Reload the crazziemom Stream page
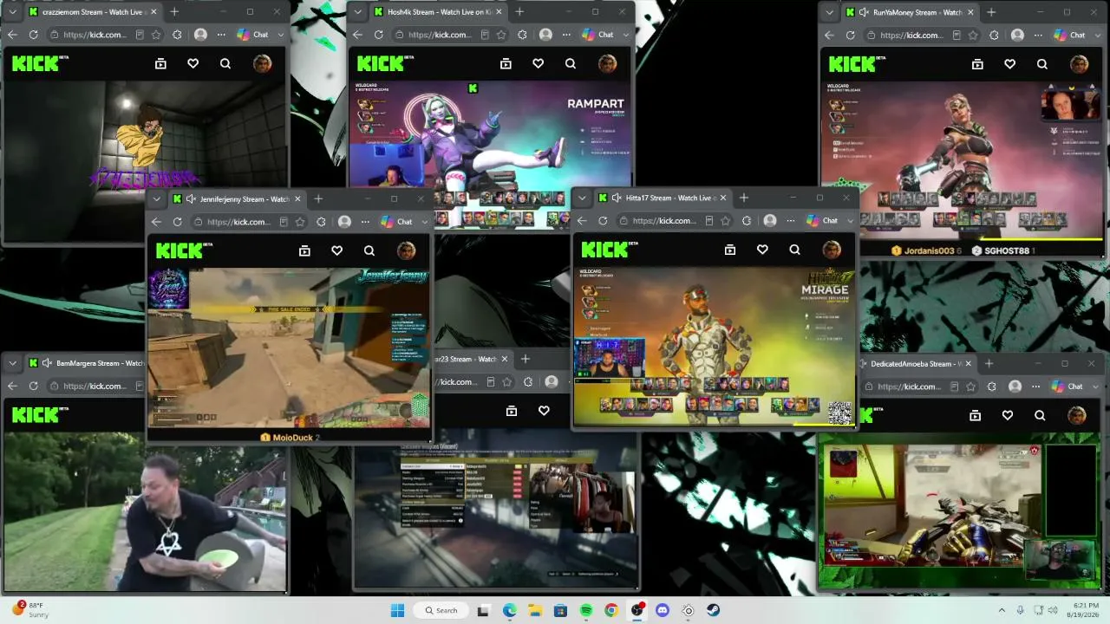1110x624 pixels. (33, 35)
